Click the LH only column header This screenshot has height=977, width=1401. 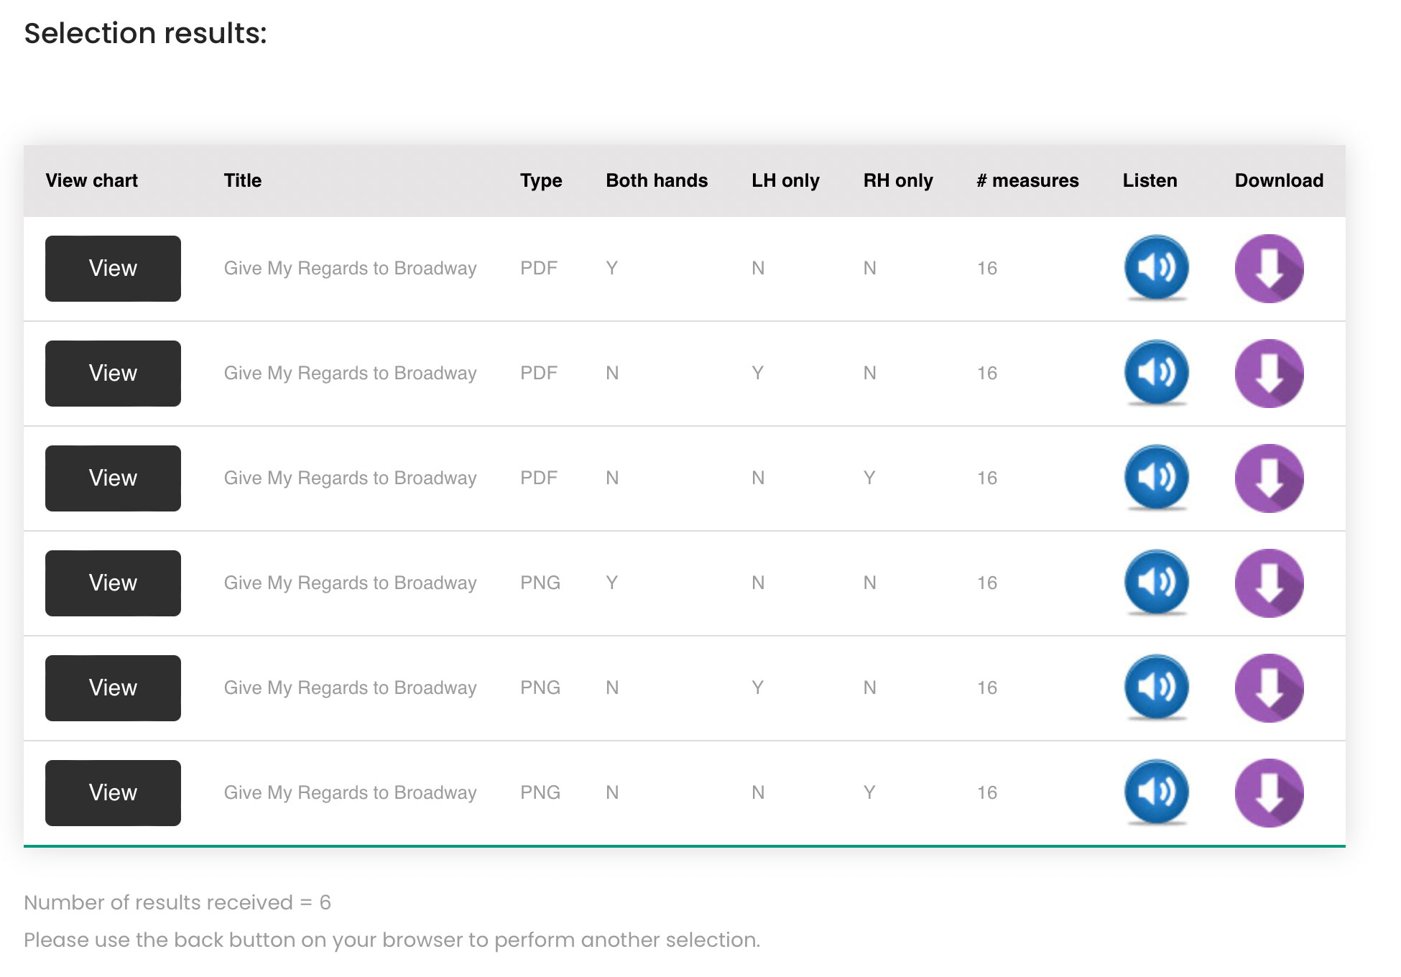pos(786,179)
